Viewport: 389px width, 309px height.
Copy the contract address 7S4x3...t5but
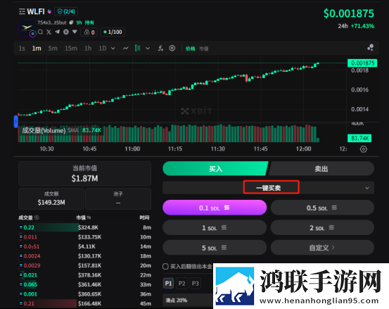pyautogui.click(x=71, y=23)
